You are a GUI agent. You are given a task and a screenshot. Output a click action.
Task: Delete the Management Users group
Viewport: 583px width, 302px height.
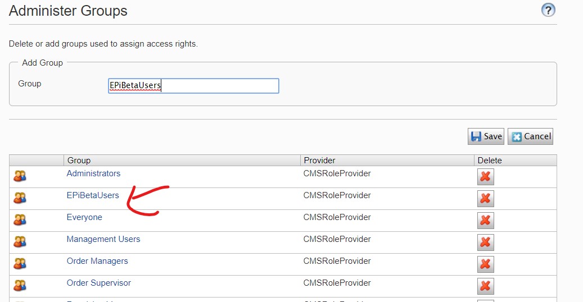coord(486,242)
